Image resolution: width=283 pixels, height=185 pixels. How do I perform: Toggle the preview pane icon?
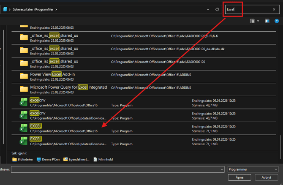[267, 21]
